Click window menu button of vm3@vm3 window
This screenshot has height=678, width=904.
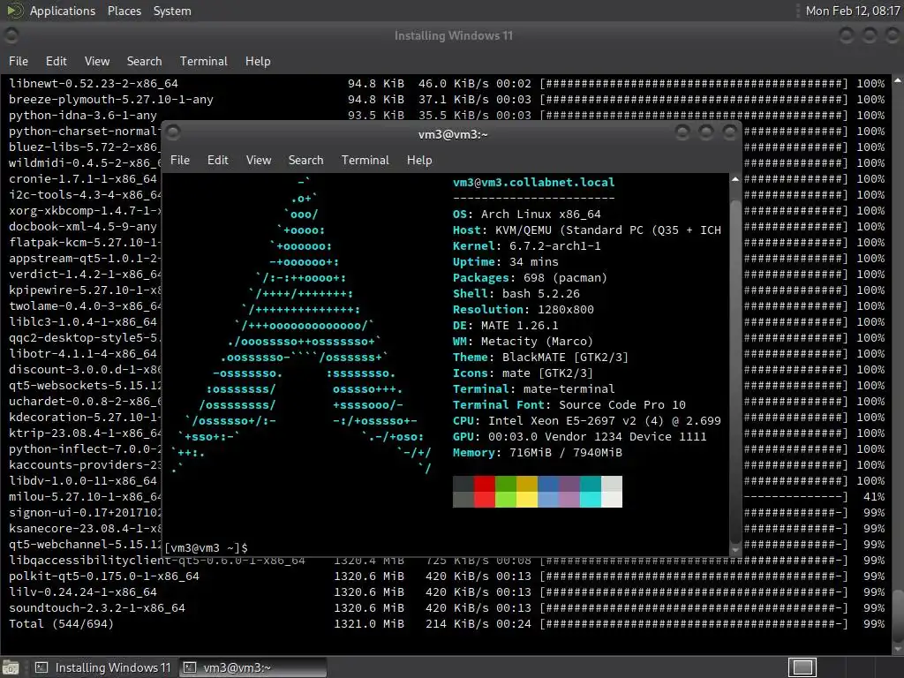click(x=172, y=132)
